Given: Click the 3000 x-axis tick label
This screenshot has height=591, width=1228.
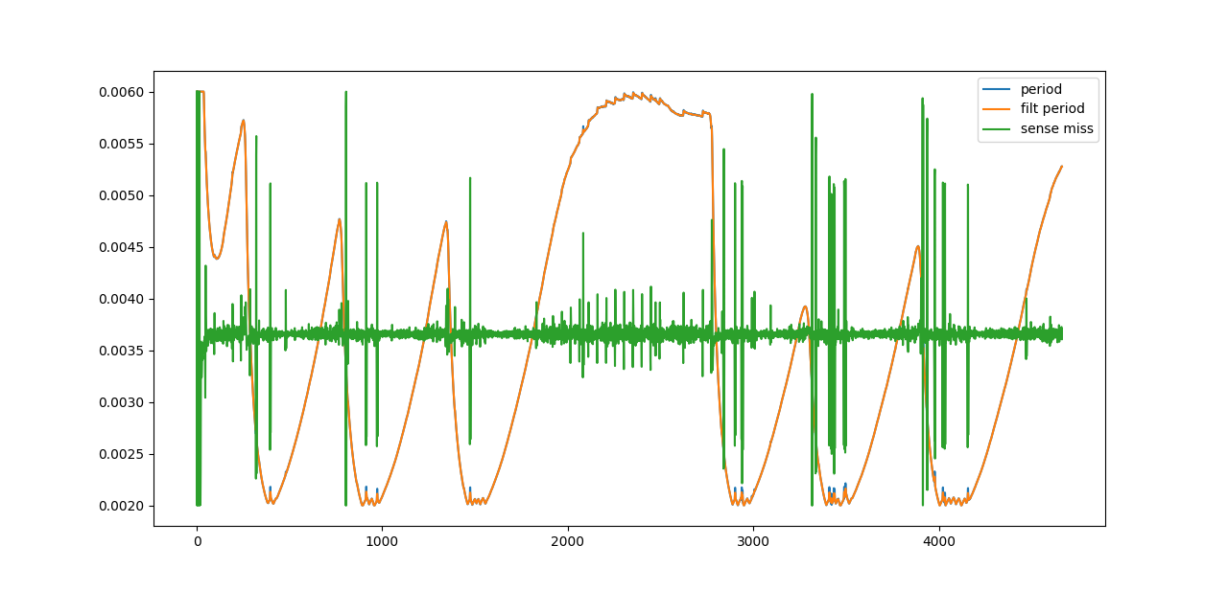Looking at the screenshot, I should pos(753,541).
